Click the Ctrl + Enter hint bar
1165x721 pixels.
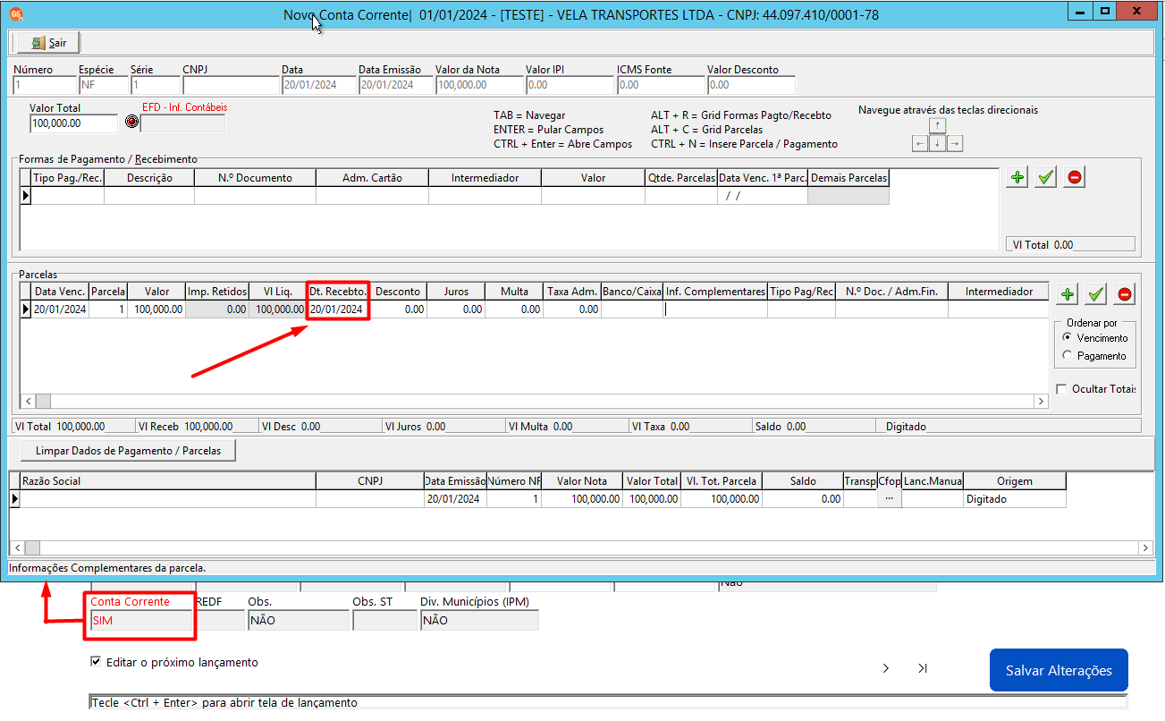point(608,702)
